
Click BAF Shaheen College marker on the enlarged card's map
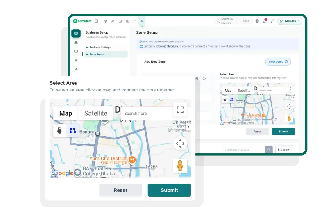[x=77, y=173]
